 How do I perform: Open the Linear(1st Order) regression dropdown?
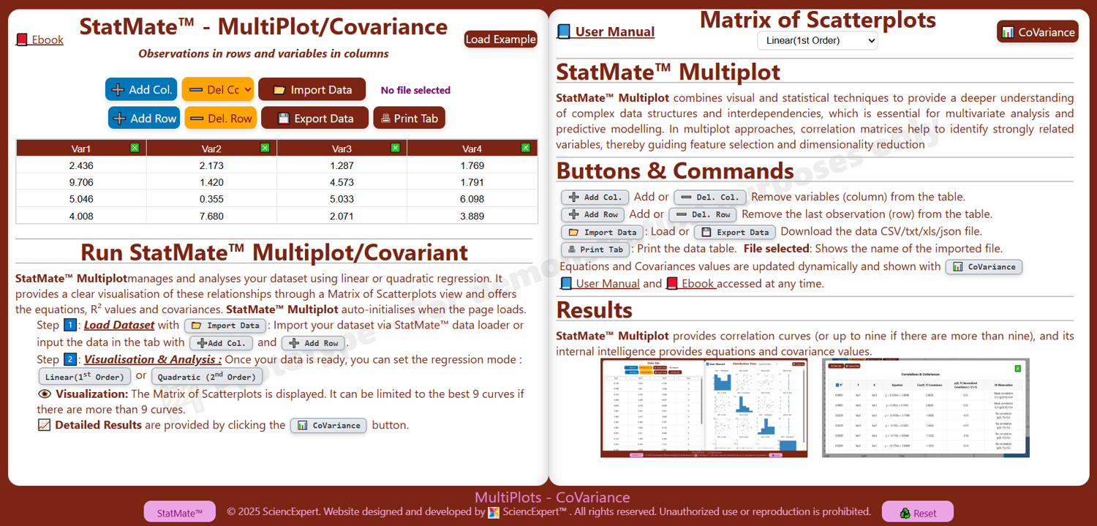[817, 40]
